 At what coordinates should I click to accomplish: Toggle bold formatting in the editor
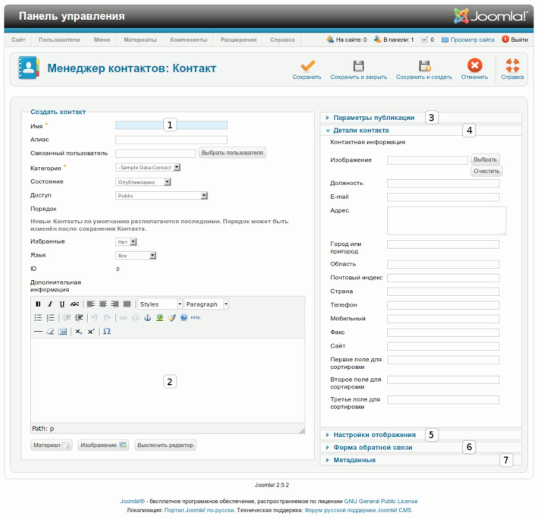pyautogui.click(x=38, y=304)
